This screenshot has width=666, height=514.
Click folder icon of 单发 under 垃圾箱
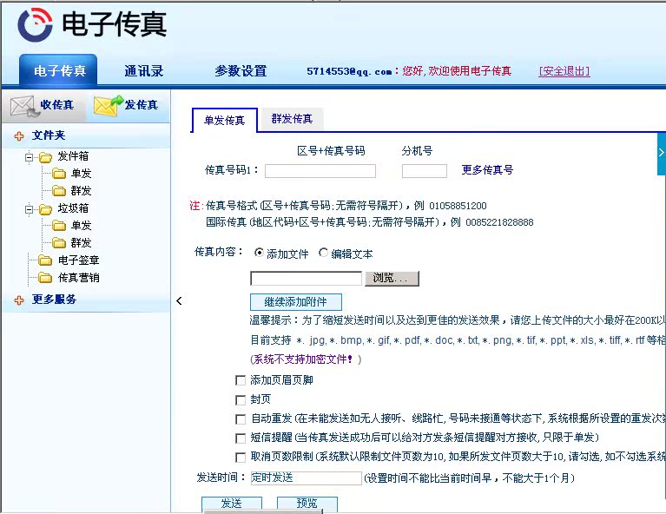59,226
